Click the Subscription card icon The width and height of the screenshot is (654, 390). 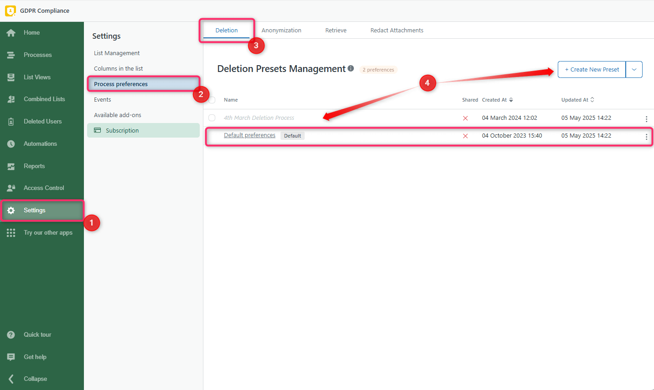click(97, 130)
